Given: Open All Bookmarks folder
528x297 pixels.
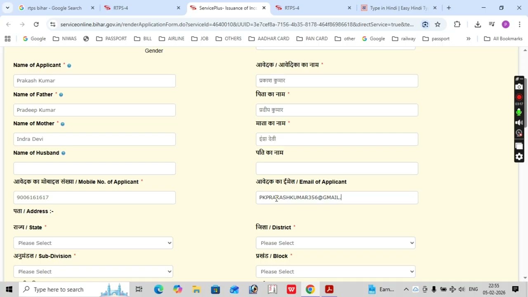Looking at the screenshot, I should pyautogui.click(x=503, y=38).
